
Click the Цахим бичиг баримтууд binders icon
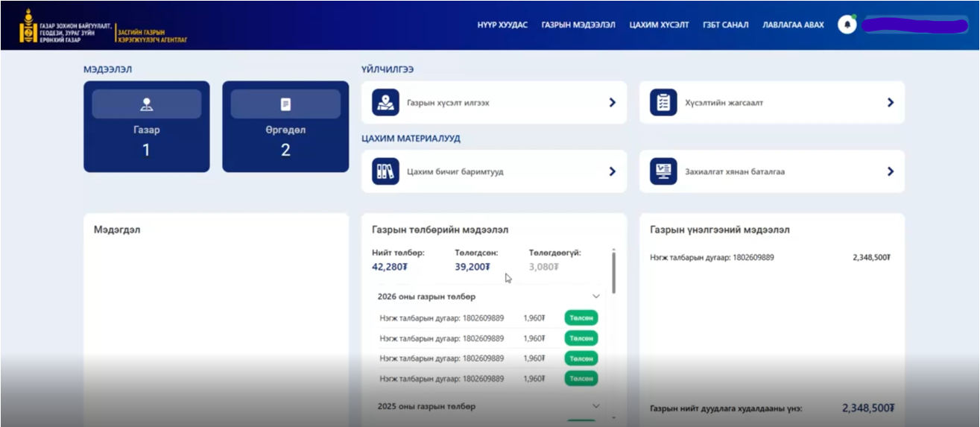tap(385, 171)
